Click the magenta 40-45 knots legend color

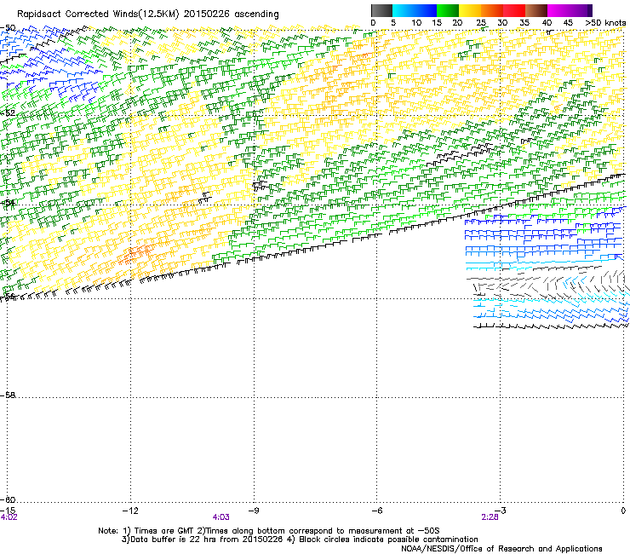click(x=558, y=10)
